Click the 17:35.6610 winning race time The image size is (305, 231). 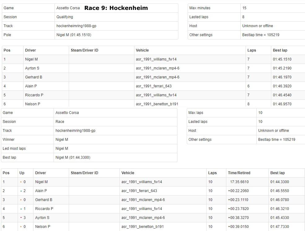pos(239,182)
